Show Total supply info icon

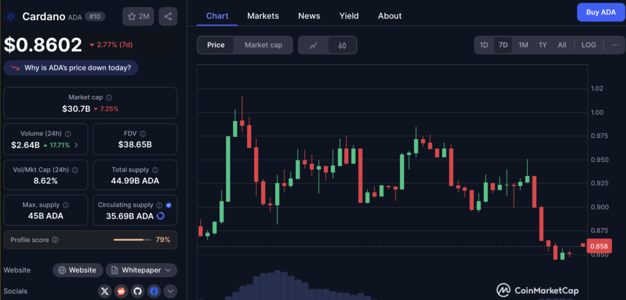click(x=155, y=170)
